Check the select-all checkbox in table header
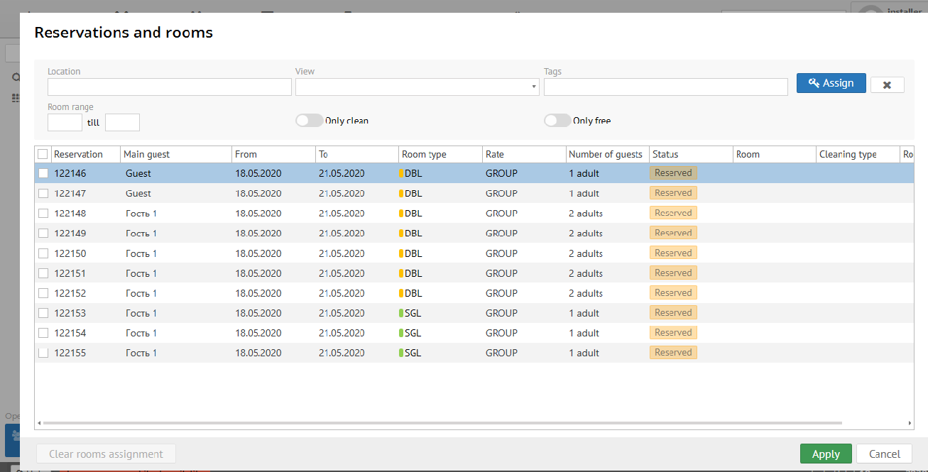The image size is (928, 472). click(x=43, y=154)
